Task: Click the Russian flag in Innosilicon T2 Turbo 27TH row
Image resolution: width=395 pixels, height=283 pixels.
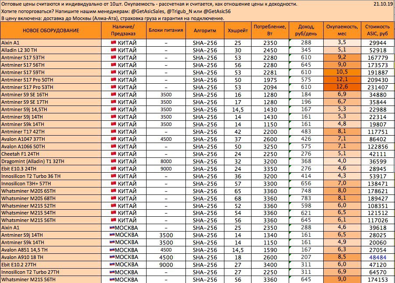Action: tap(112, 272)
